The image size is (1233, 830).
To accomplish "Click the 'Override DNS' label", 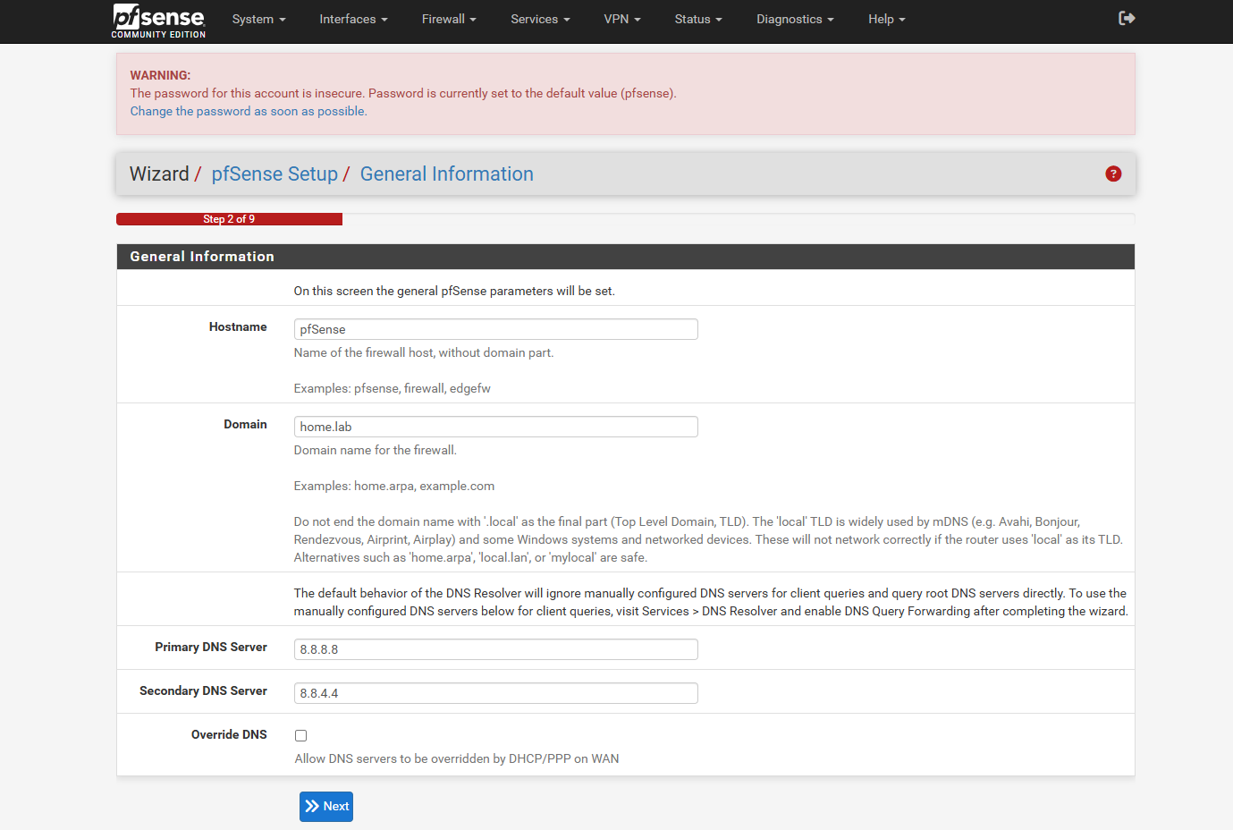I will click(229, 734).
